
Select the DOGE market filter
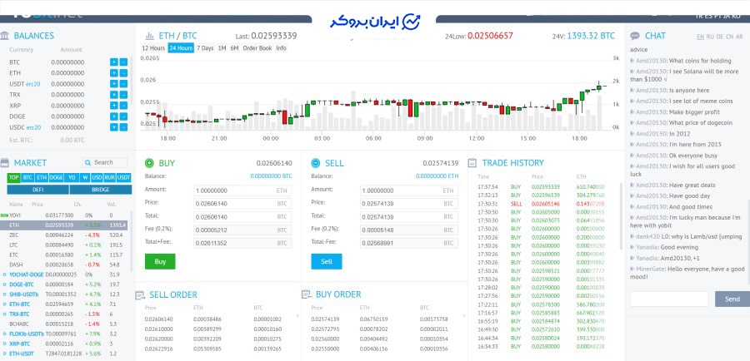[x=56, y=177]
